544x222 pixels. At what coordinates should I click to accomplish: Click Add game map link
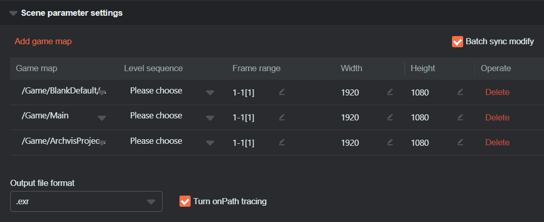[43, 42]
